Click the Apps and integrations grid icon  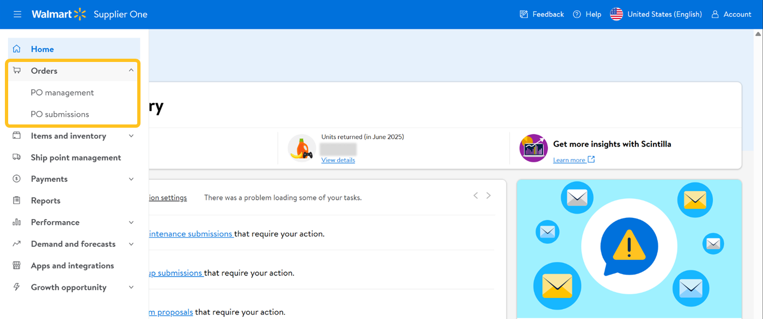(17, 266)
